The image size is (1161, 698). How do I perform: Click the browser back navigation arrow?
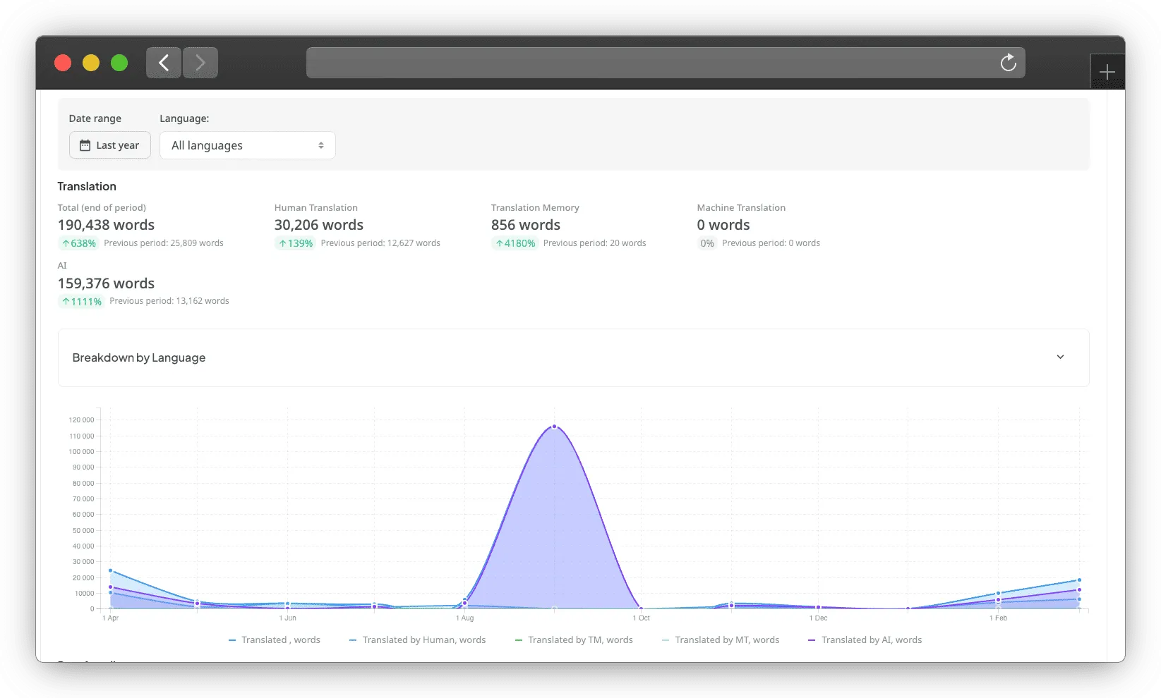pos(163,63)
